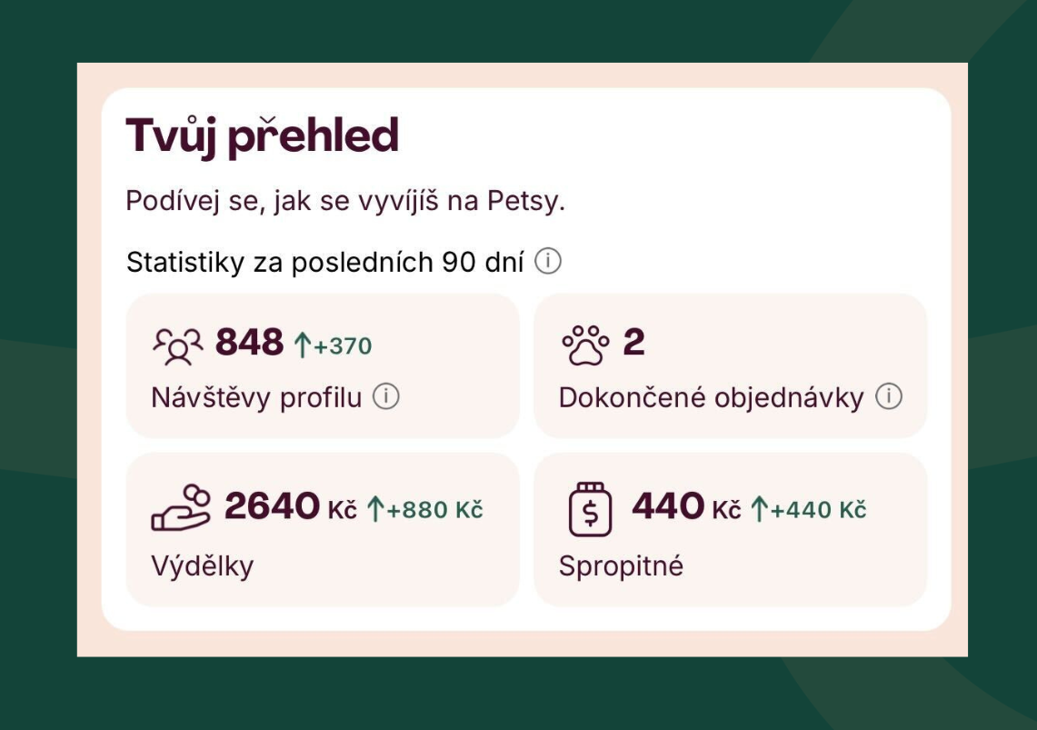Open the Návštěvy profilu stats card
The width and height of the screenshot is (1037, 730).
[323, 366]
